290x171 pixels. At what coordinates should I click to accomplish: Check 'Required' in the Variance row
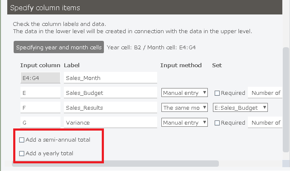tap(217, 123)
